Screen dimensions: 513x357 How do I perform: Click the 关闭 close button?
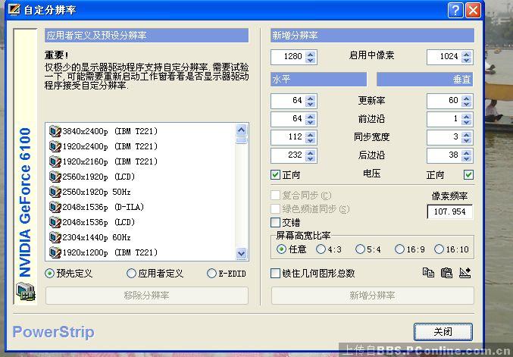click(443, 332)
